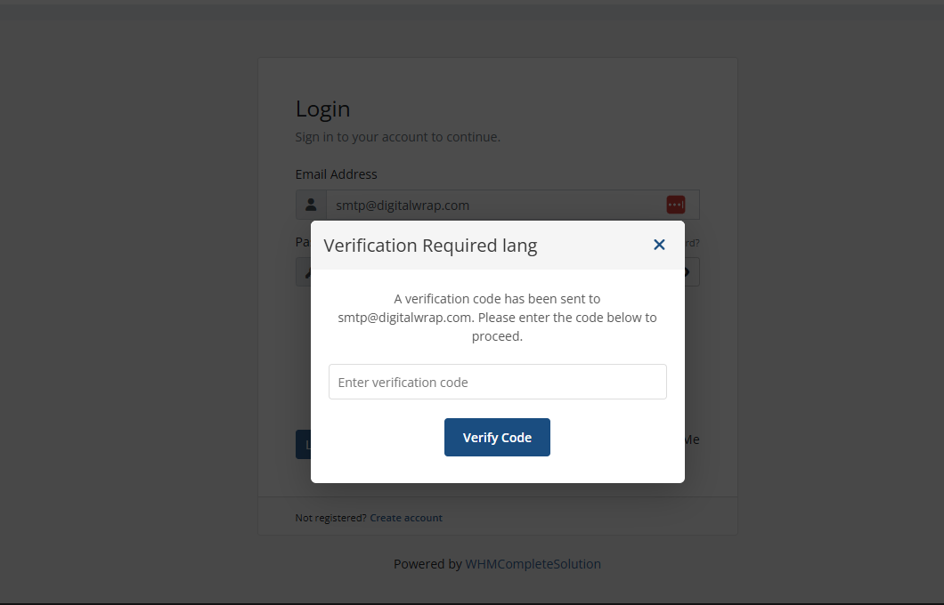Toggle the password visibility eye icon
The image size is (944, 605).
tap(688, 272)
